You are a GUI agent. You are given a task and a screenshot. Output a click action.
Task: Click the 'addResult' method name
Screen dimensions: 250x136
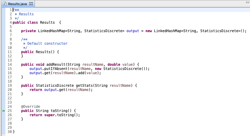(x=56, y=65)
